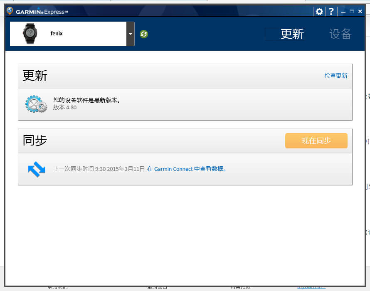Open 在 Garmin Connect 中查看数据 link
370x291 pixels.
tap(187, 169)
